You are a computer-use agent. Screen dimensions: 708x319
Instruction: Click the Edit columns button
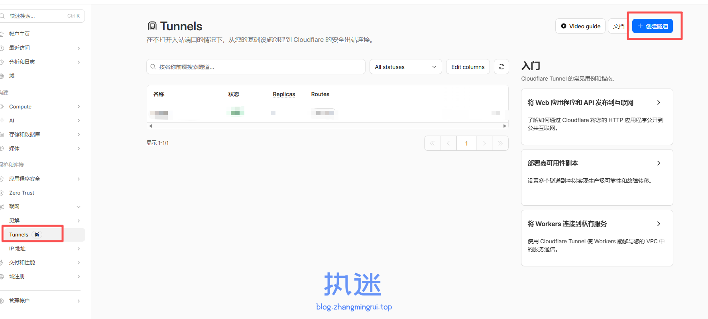(468, 67)
